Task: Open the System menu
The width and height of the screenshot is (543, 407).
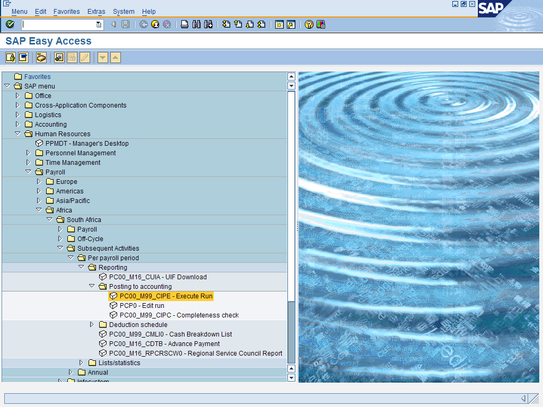Action: pyautogui.click(x=124, y=11)
